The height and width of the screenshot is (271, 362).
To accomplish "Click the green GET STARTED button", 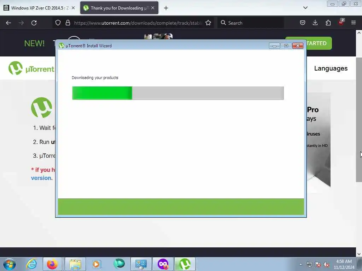I will [319, 43].
